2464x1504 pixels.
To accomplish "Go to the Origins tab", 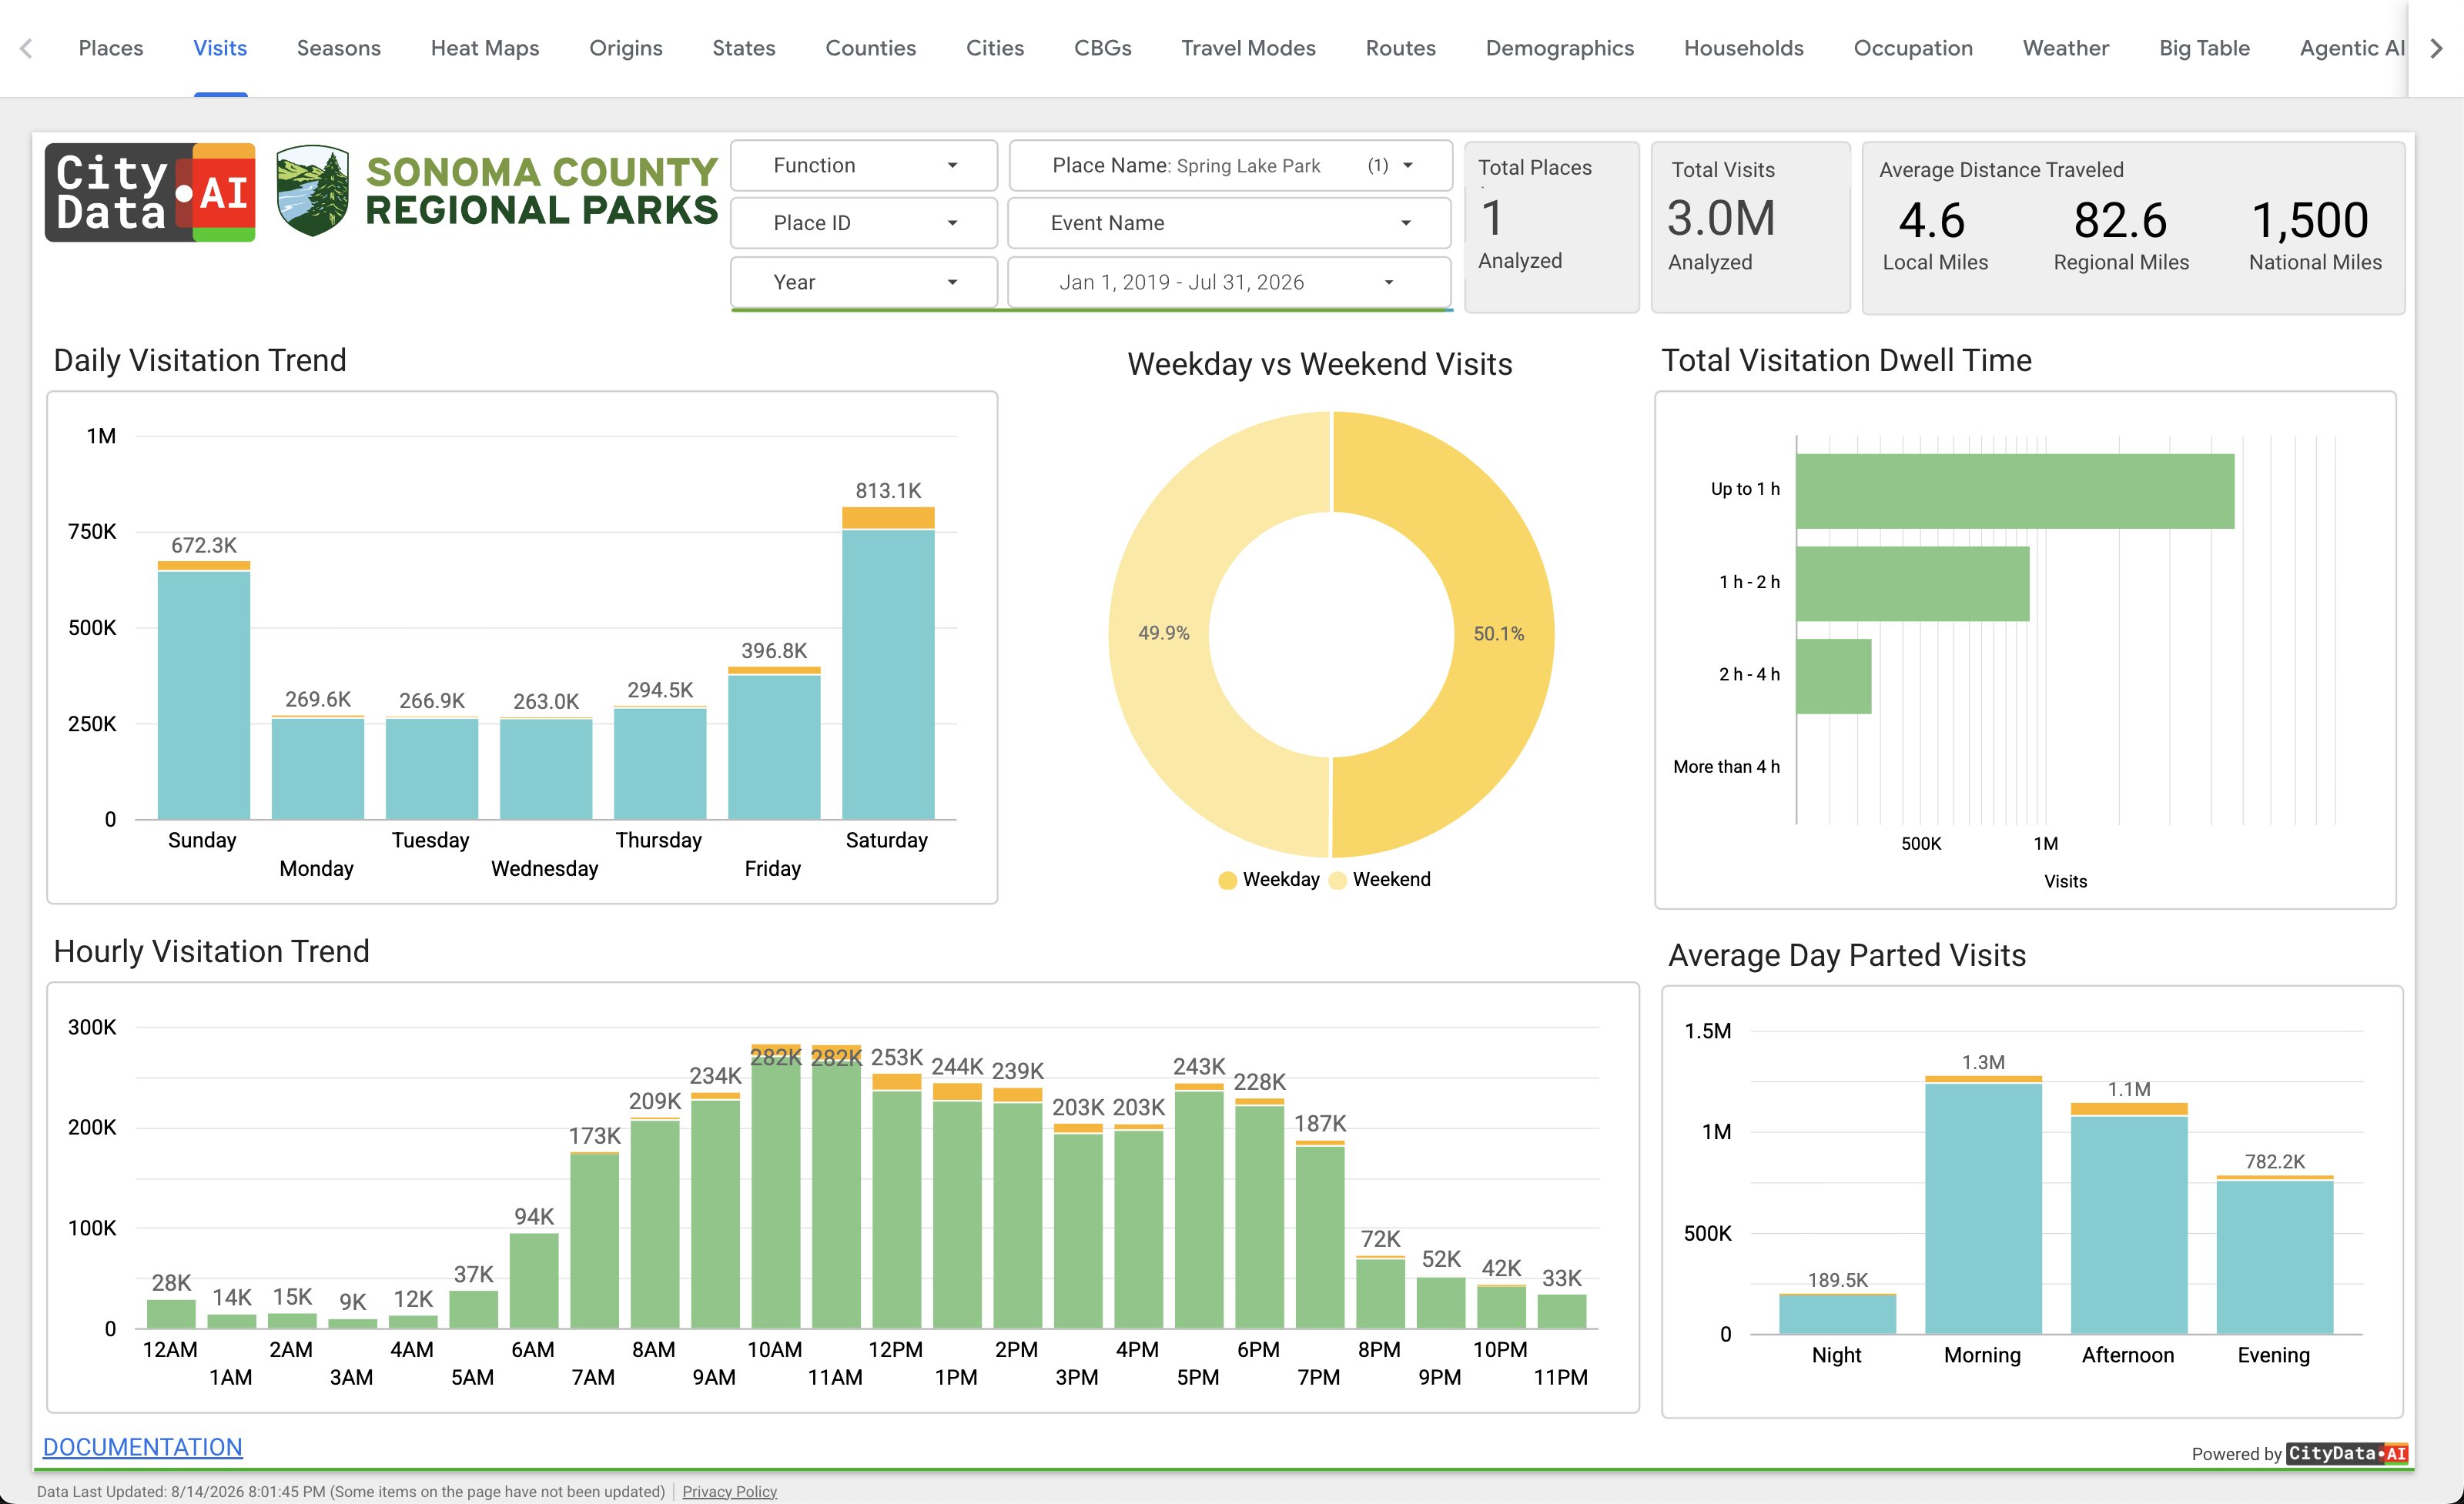I will point(626,48).
